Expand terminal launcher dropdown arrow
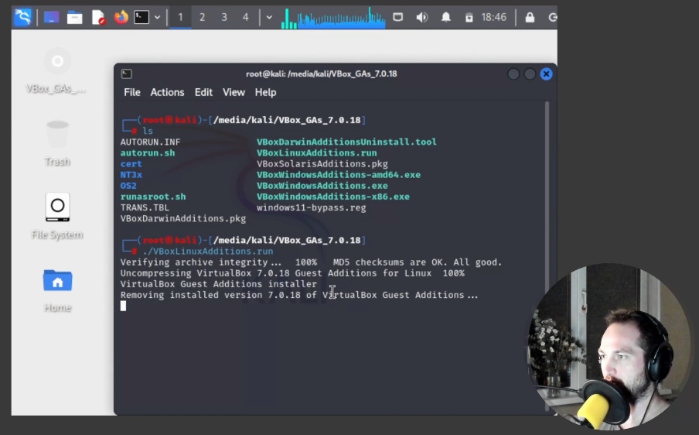 click(x=158, y=17)
